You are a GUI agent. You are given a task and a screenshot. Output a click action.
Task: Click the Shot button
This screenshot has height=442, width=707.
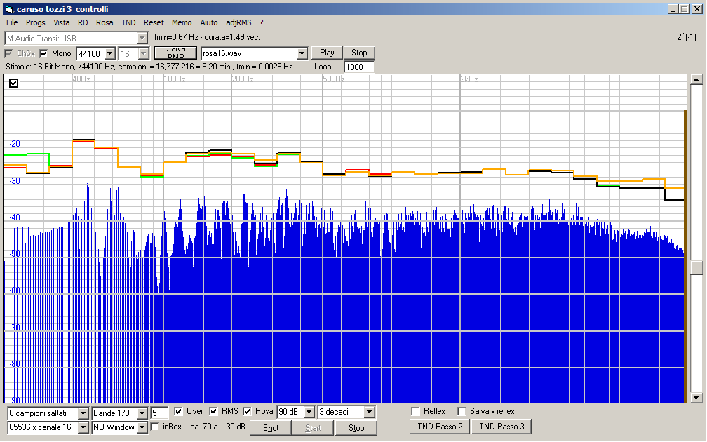271,427
